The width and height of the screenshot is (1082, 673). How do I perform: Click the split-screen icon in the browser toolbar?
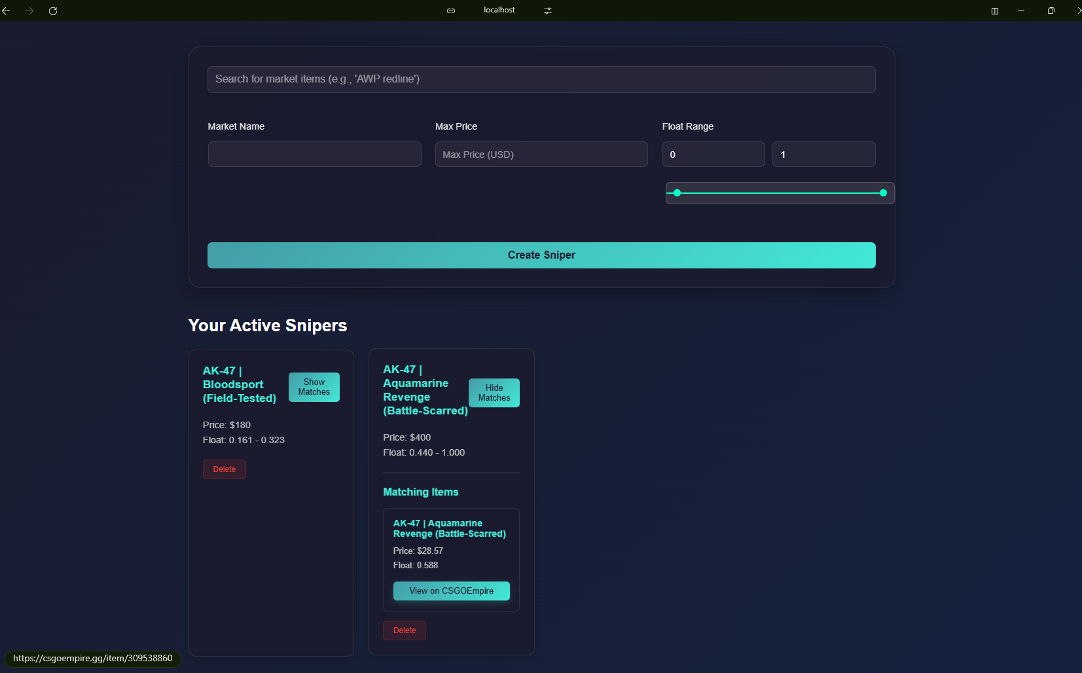pyautogui.click(x=995, y=10)
